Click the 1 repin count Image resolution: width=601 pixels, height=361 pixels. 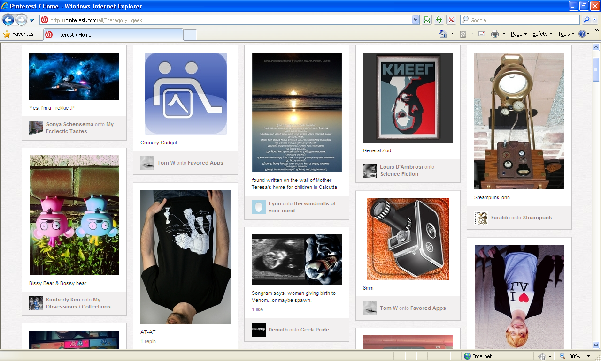[148, 341]
